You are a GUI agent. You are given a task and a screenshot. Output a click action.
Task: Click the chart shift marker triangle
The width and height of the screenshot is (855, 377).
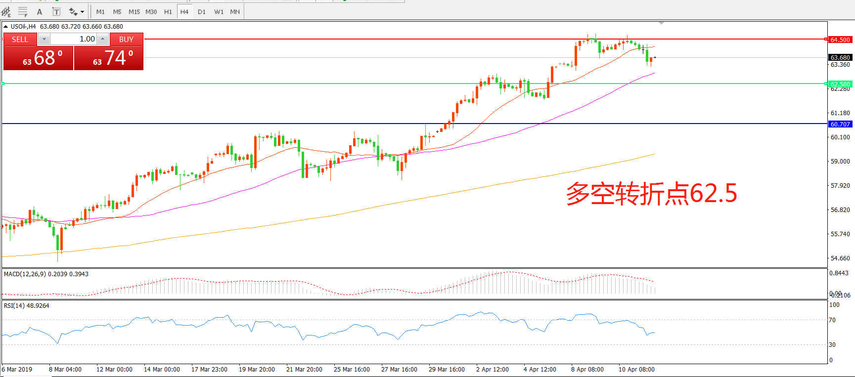point(661,23)
